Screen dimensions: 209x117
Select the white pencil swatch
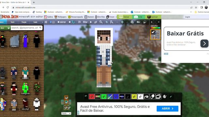(x=140, y=97)
